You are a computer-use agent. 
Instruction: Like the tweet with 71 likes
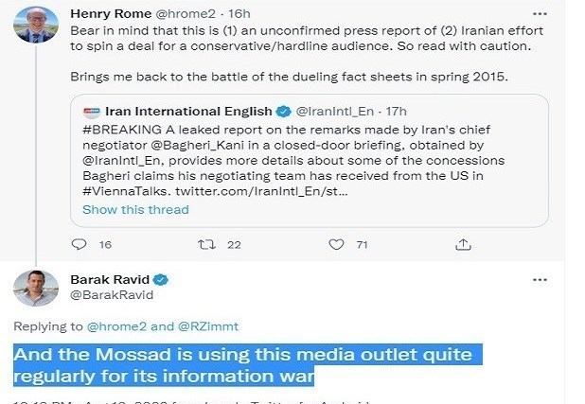tap(335, 244)
